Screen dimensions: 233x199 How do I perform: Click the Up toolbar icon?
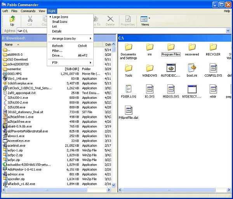[x=12, y=19]
